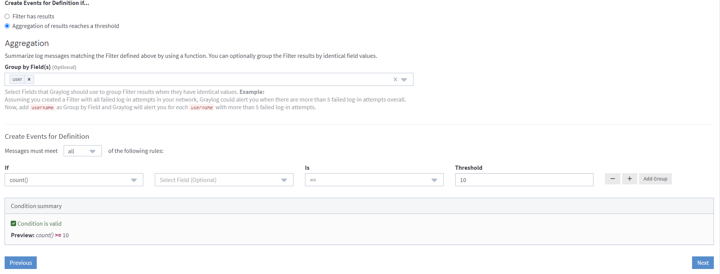Click the checkmark icon beside Condition is valid
The width and height of the screenshot is (720, 274).
(13, 223)
